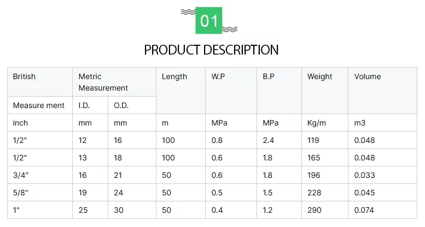Click the 119 weight value
Image resolution: width=425 pixels, height=227 pixels.
pyautogui.click(x=314, y=140)
